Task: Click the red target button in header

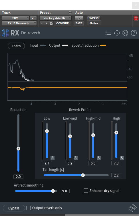Action: point(136,18)
